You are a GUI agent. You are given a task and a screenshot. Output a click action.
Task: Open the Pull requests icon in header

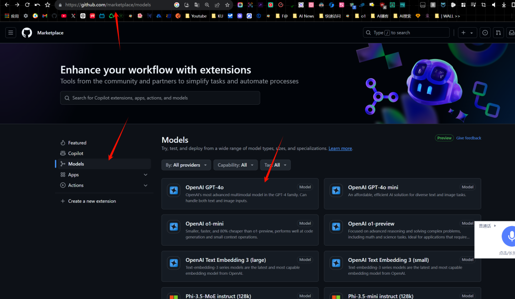click(x=498, y=33)
